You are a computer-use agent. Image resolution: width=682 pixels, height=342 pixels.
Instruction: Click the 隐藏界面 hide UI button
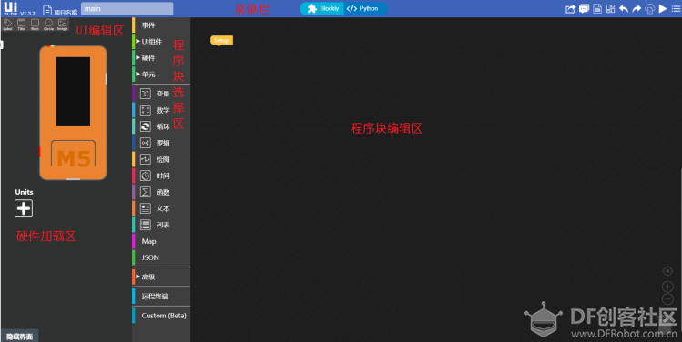(19, 337)
